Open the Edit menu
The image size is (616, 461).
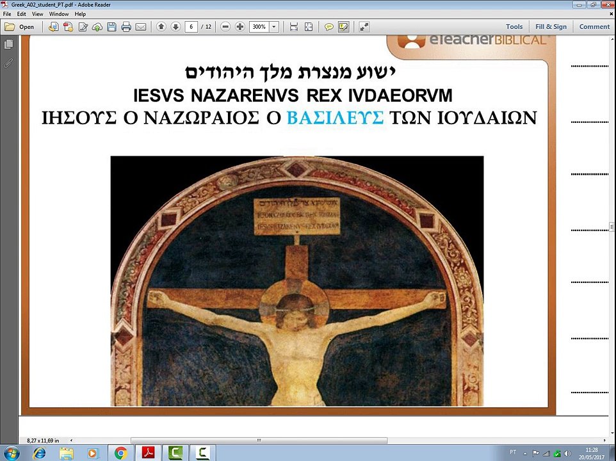[x=21, y=13]
